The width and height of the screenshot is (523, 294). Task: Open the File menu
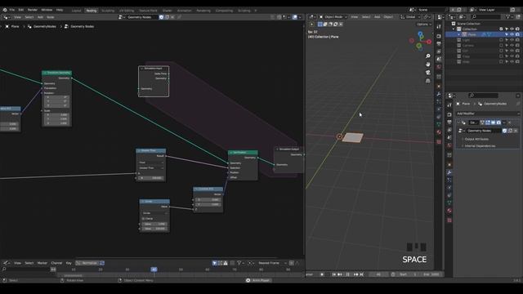coord(12,10)
